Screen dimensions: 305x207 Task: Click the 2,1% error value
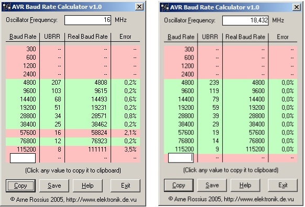[x=130, y=132]
